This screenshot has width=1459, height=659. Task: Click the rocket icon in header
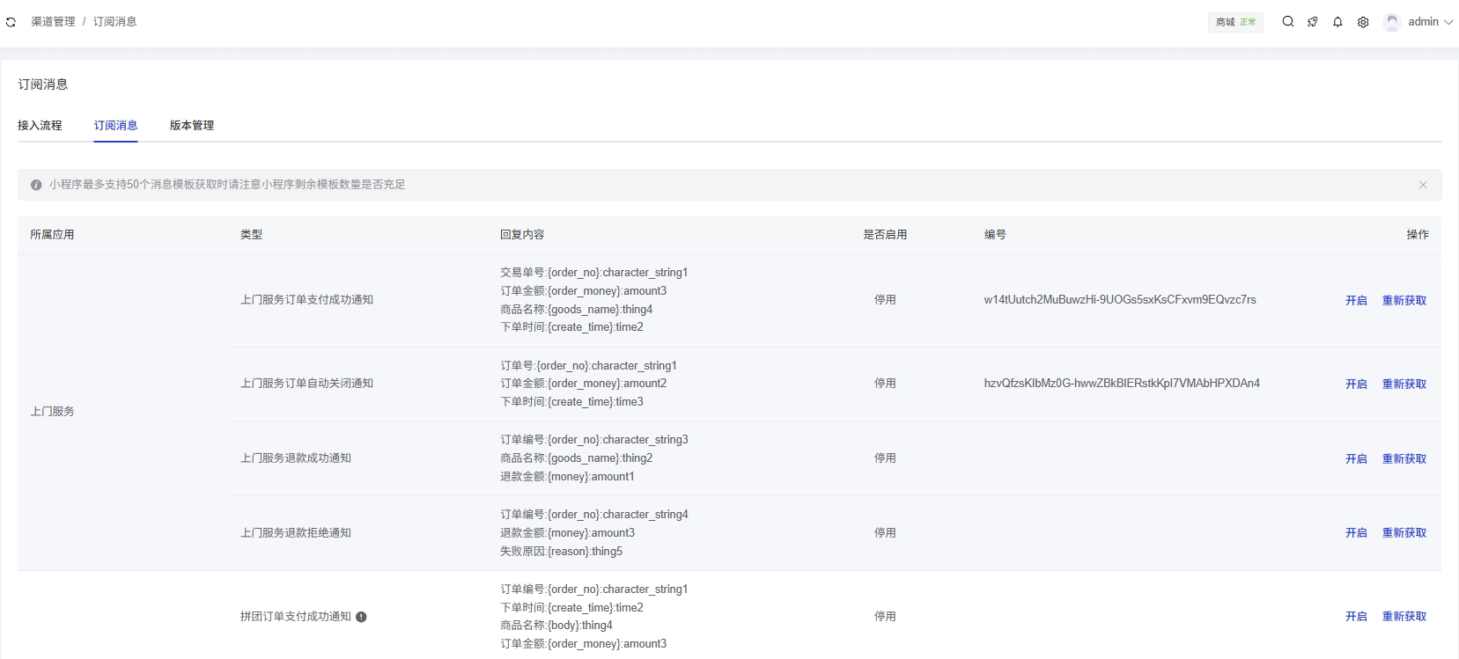point(1312,22)
